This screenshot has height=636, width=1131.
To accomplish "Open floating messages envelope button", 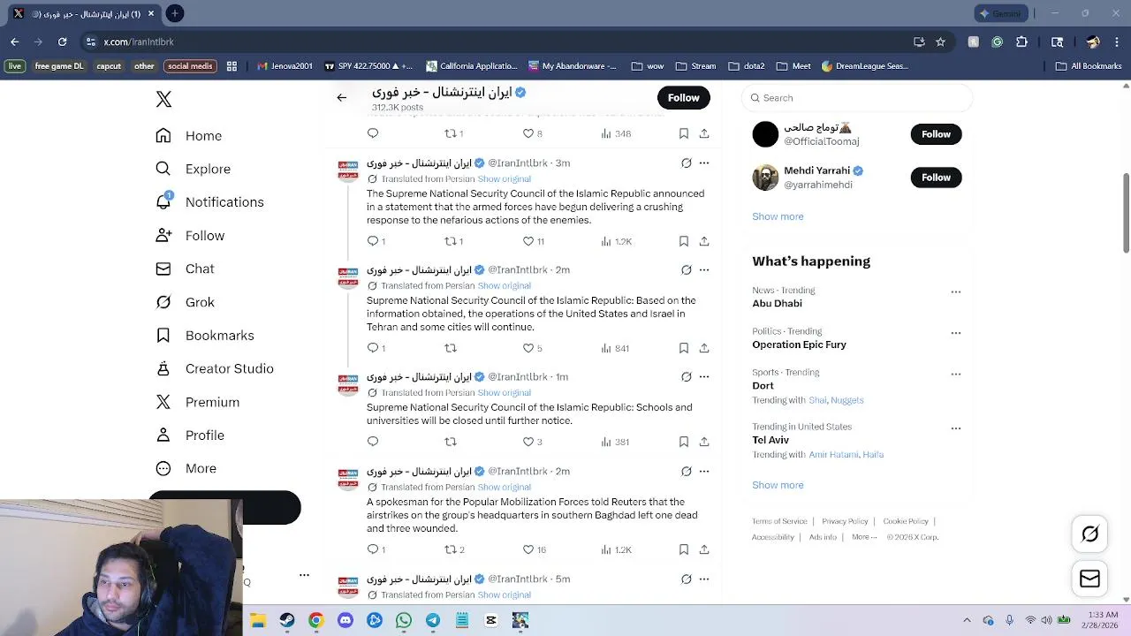I will point(1089,579).
